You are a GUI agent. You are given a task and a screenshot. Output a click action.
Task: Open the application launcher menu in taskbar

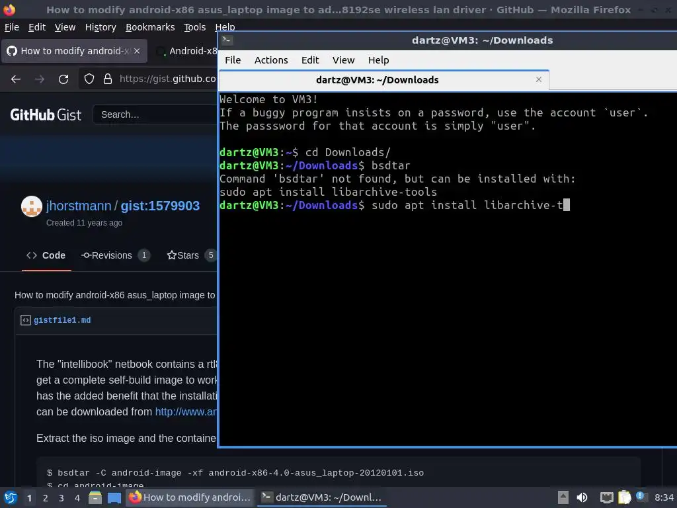pos(11,497)
